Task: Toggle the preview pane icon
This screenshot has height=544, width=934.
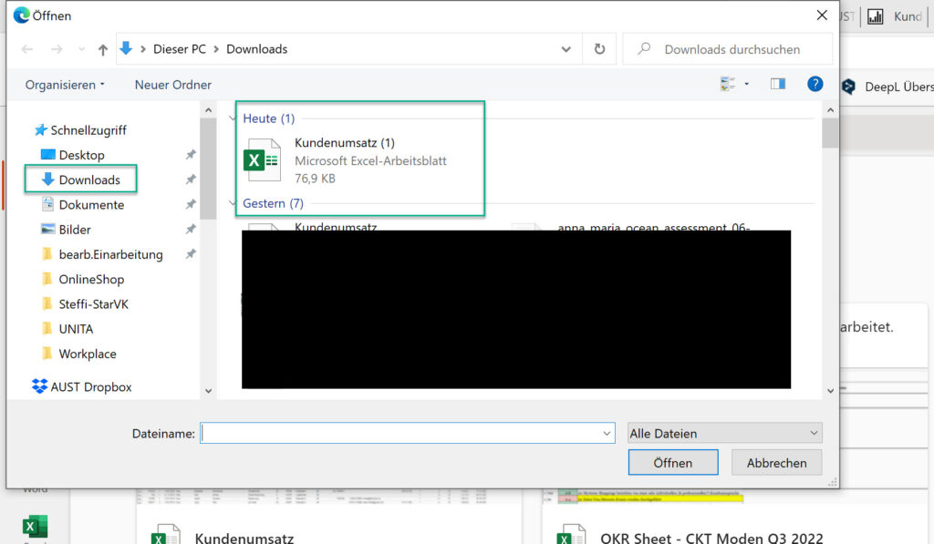Action: point(778,84)
